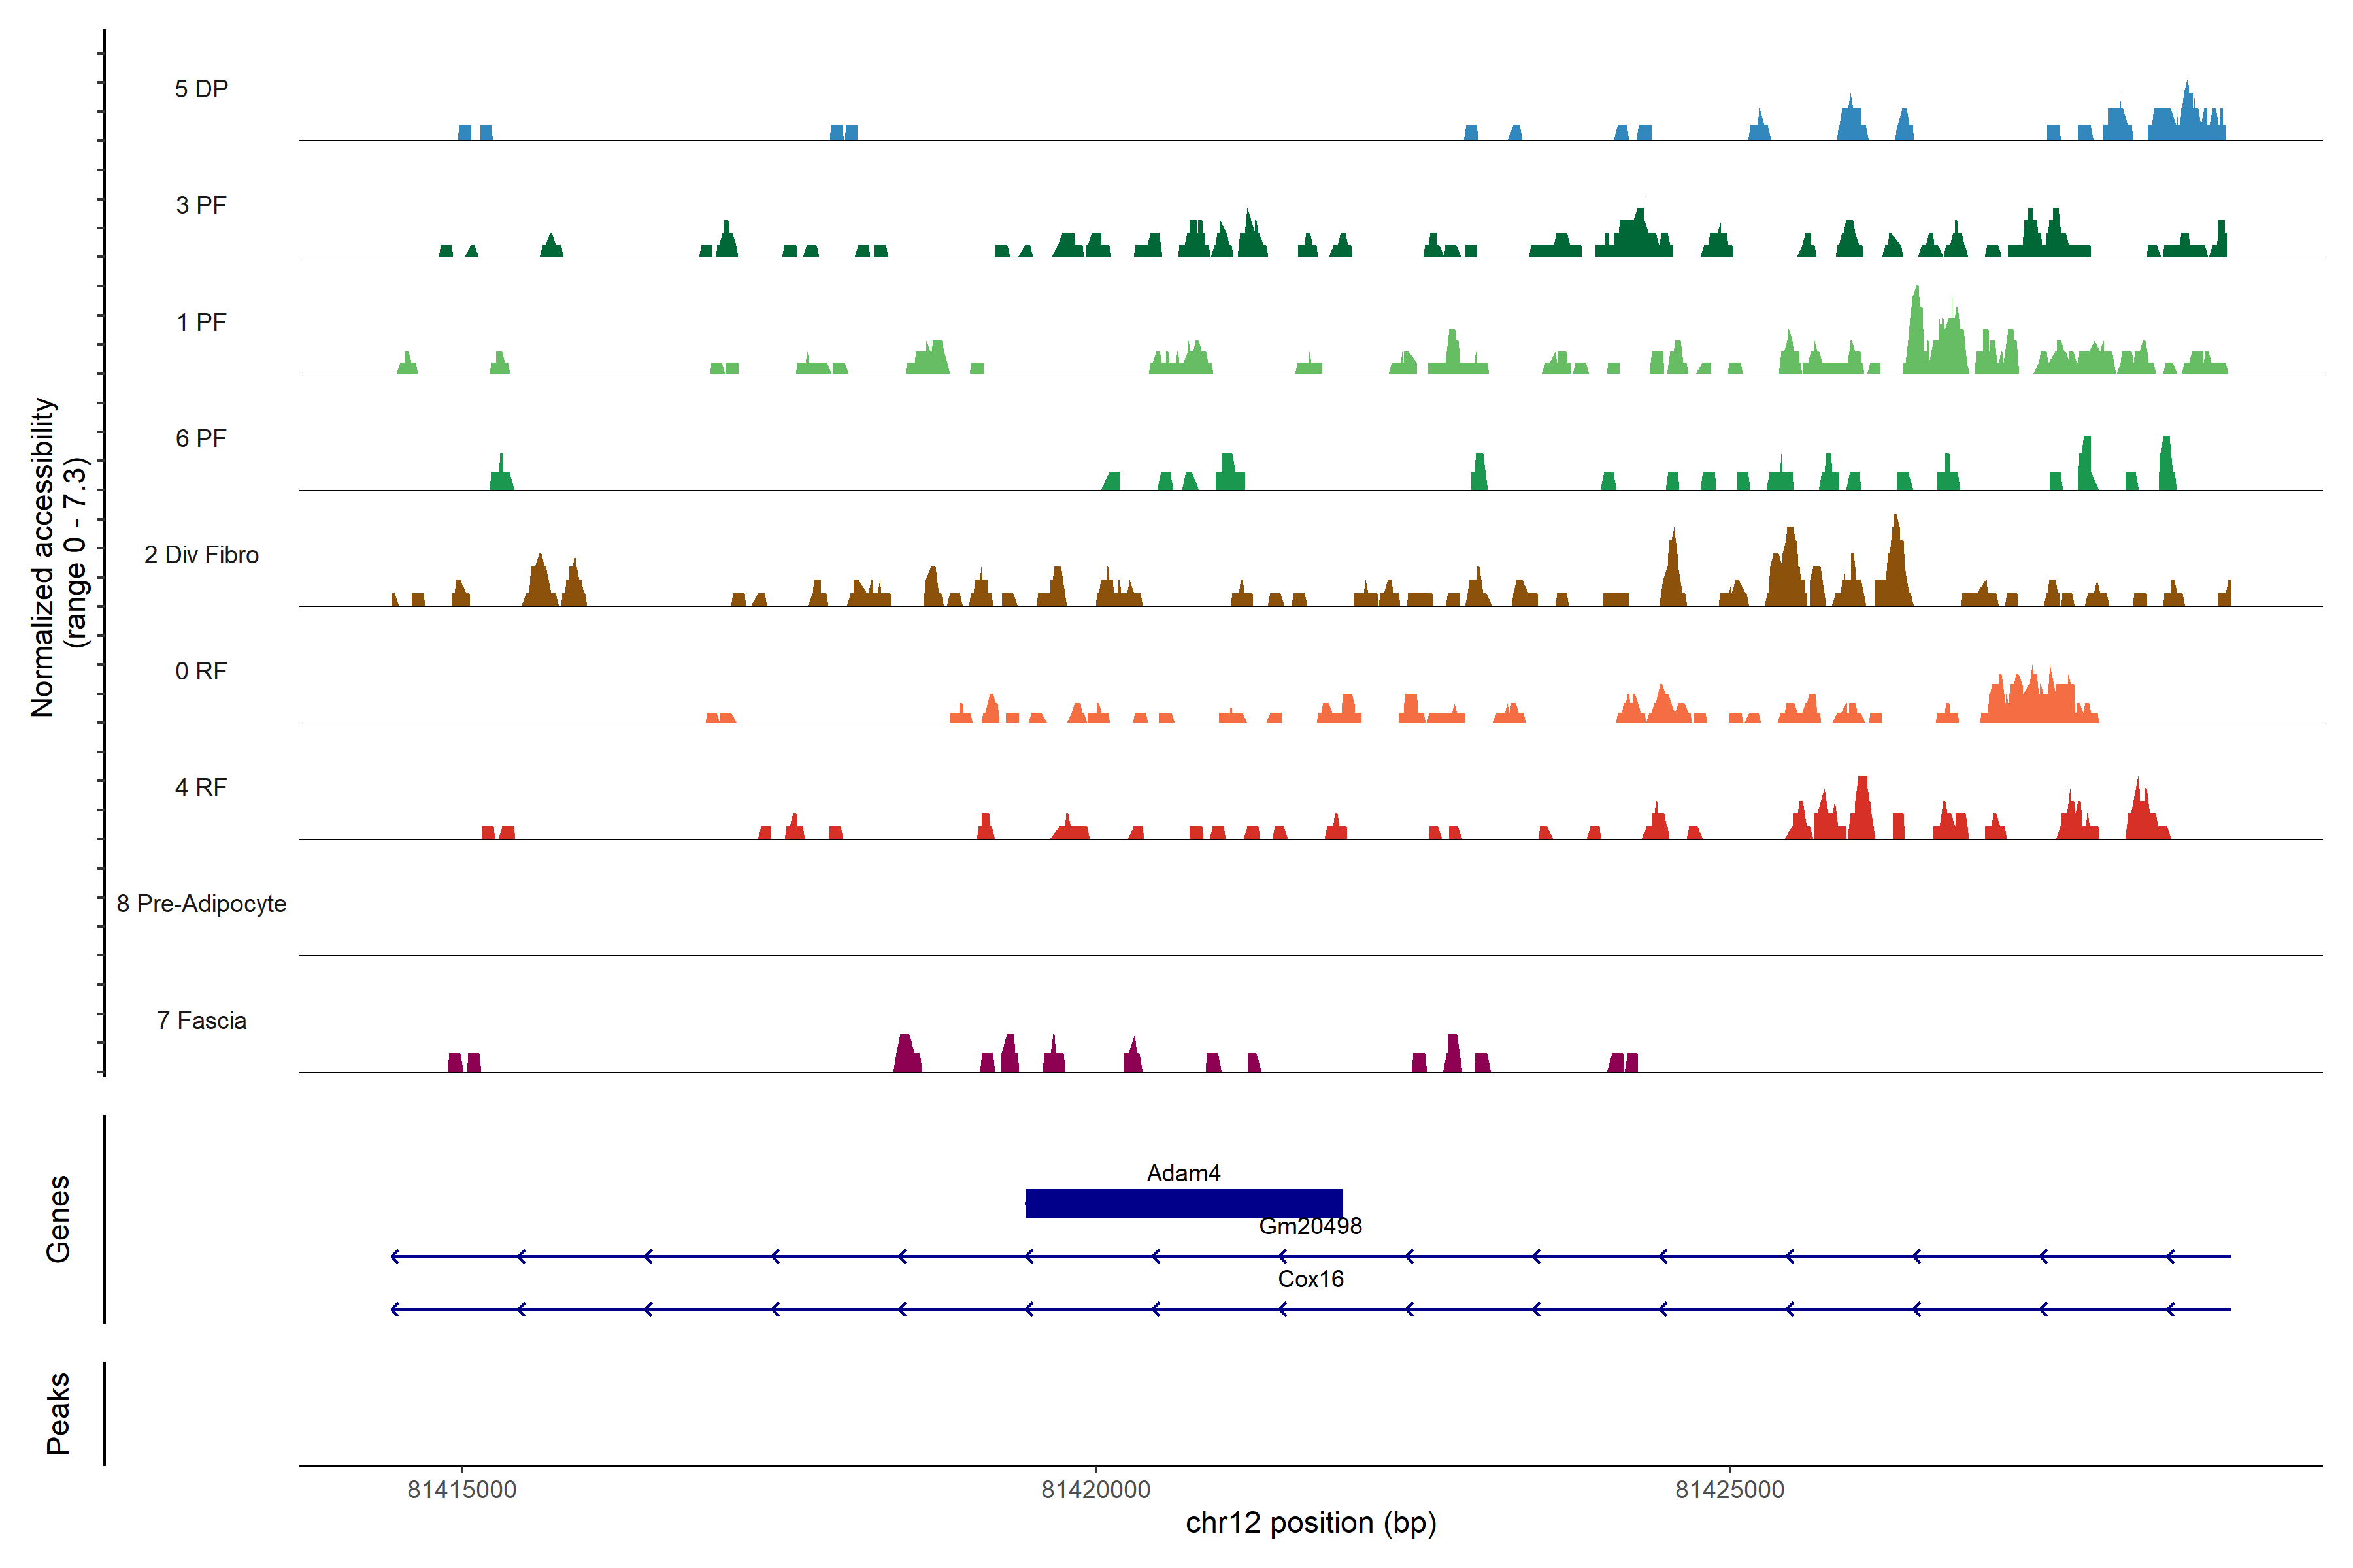Screen dimensions: 2353x1568
Task: Select the 8 Pre-Adipocyte track label
Action: [201, 904]
